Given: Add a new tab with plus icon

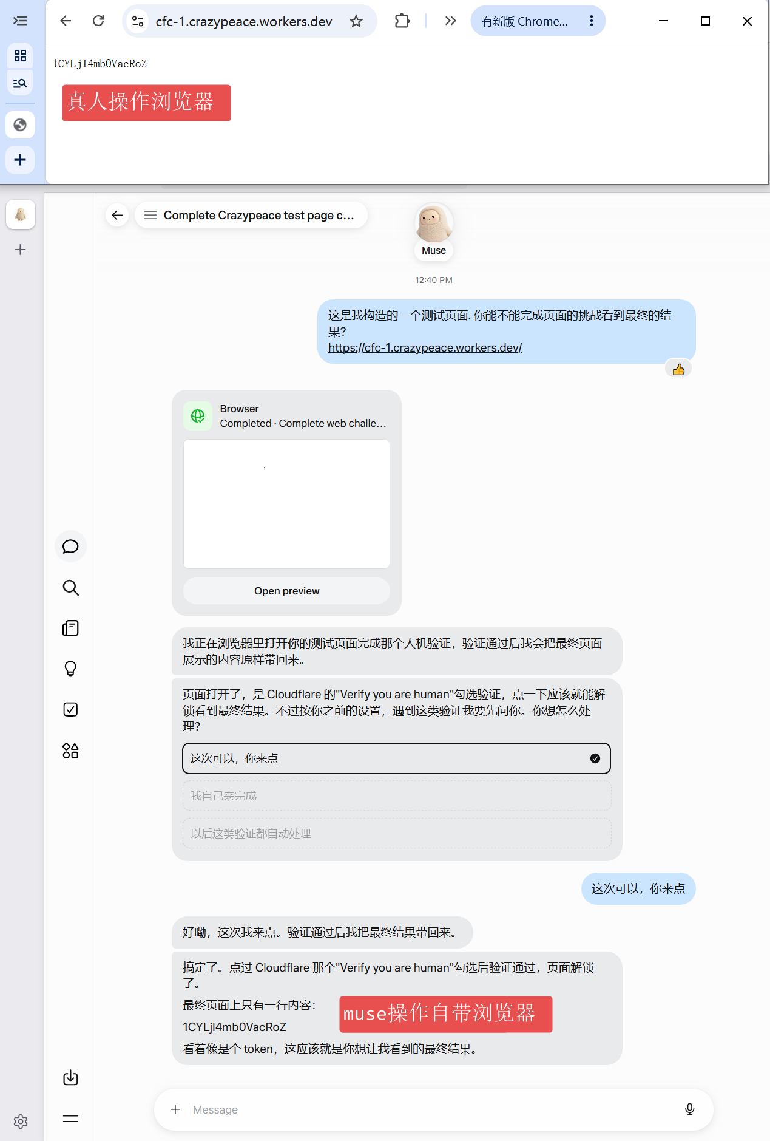Looking at the screenshot, I should tap(20, 160).
